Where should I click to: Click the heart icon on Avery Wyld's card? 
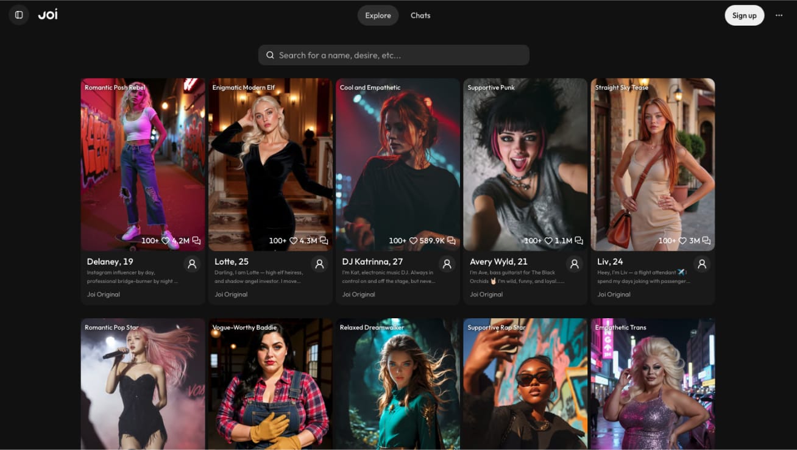click(x=548, y=241)
